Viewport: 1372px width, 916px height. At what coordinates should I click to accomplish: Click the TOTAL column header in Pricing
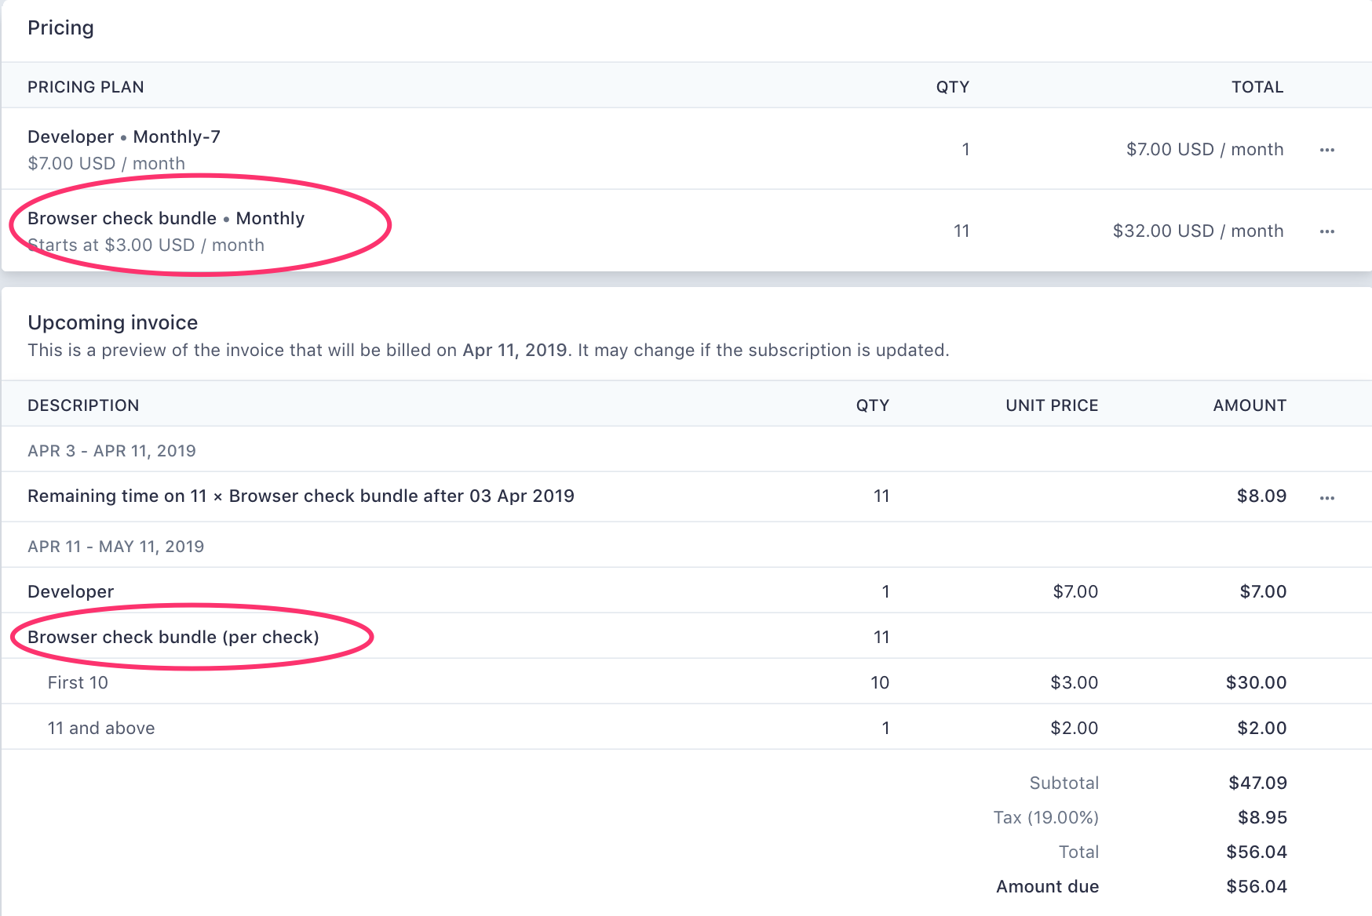[1257, 87]
